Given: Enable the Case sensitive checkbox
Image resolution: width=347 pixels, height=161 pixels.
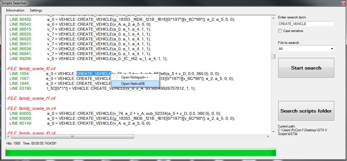Looking at the screenshot, I should pos(280,31).
